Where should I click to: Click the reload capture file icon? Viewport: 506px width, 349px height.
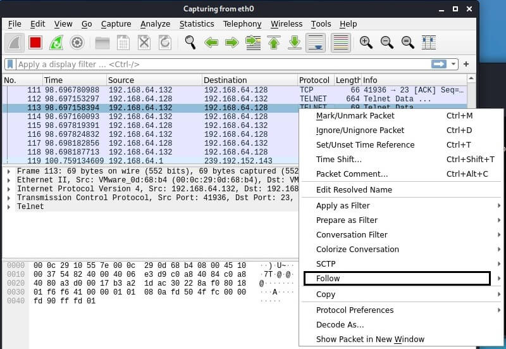[165, 42]
